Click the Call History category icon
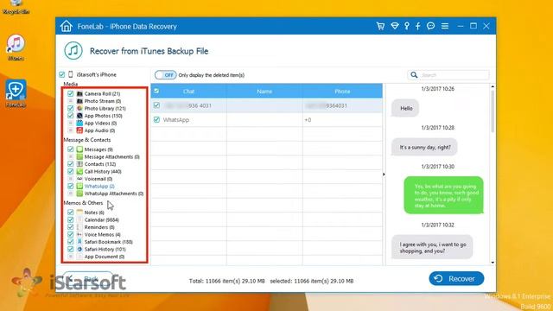Screen dimensions: 553x311 point(79,172)
